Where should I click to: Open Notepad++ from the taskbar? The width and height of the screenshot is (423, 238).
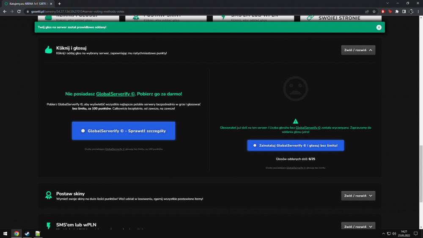(x=38, y=234)
